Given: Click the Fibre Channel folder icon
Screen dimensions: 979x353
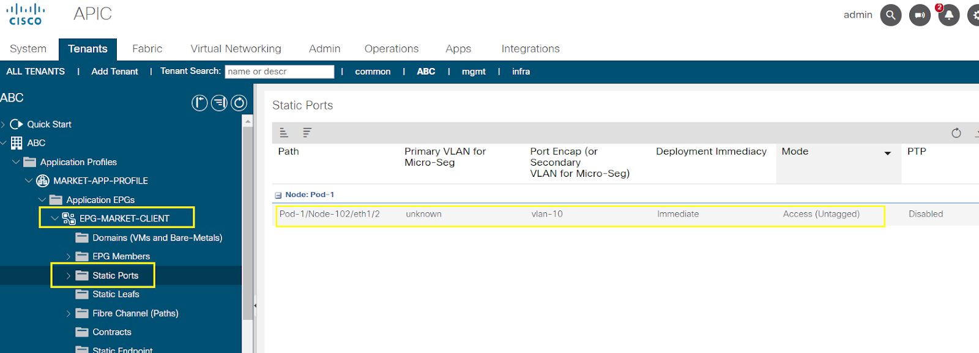Looking at the screenshot, I should [82, 313].
